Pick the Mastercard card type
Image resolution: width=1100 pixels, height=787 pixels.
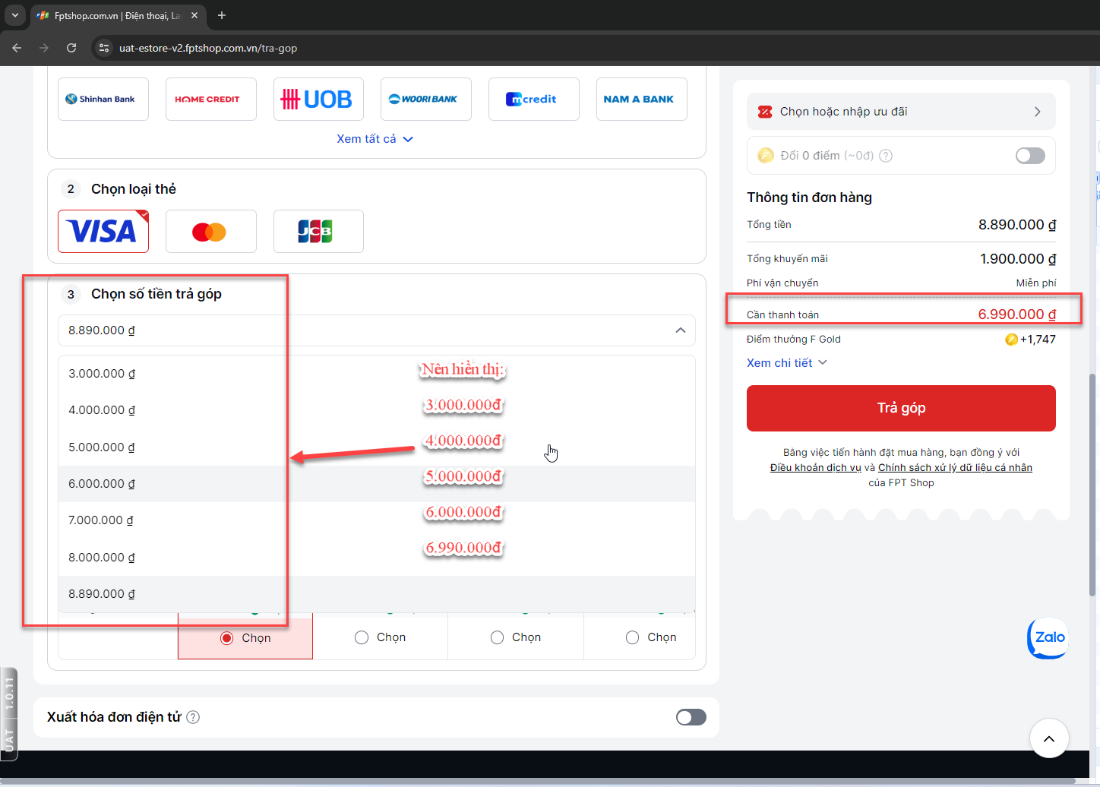click(210, 232)
